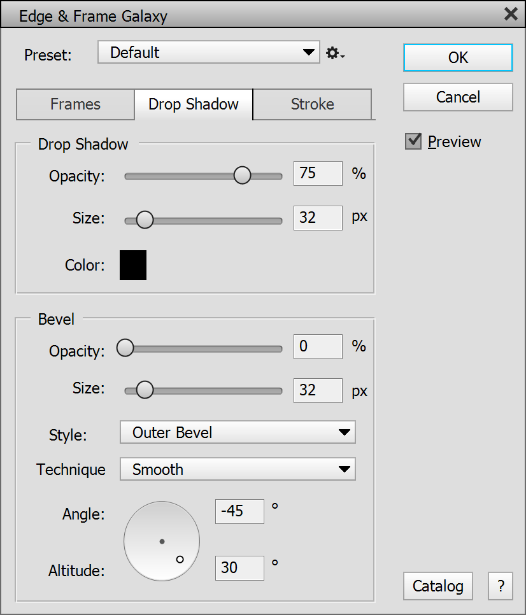Click the Cancel button

pos(458,97)
